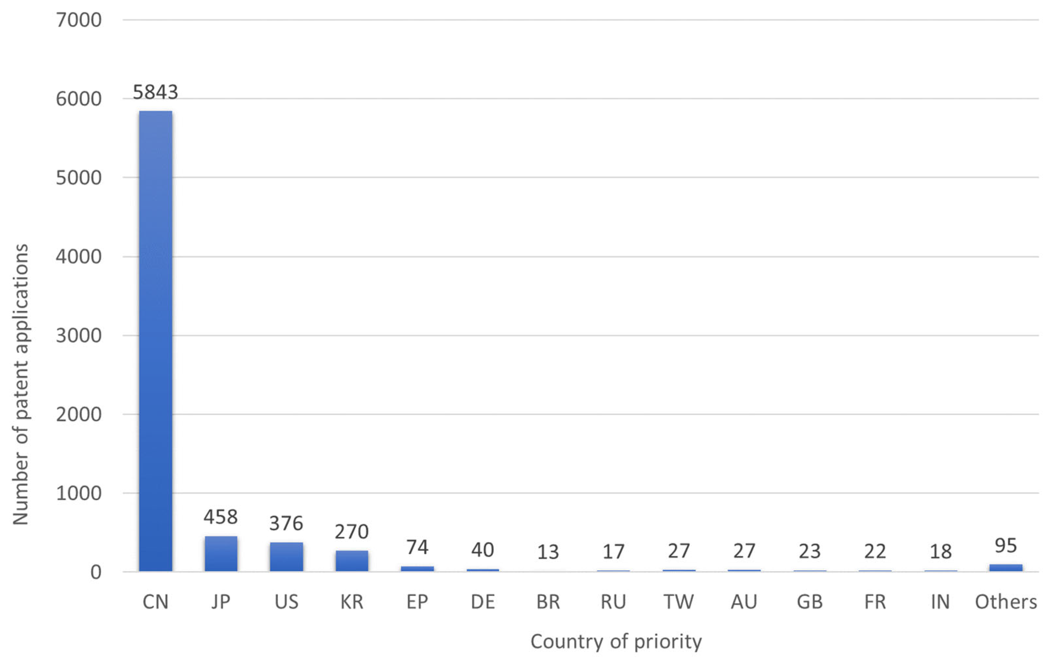Click the "Number of patent applications" axis title
The width and height of the screenshot is (1058, 663).
coord(21,384)
